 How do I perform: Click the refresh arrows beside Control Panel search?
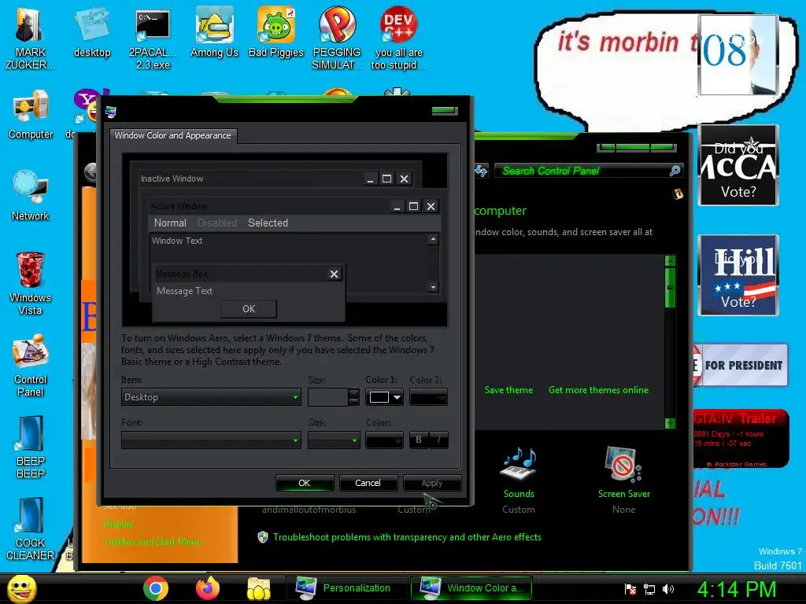tap(481, 171)
